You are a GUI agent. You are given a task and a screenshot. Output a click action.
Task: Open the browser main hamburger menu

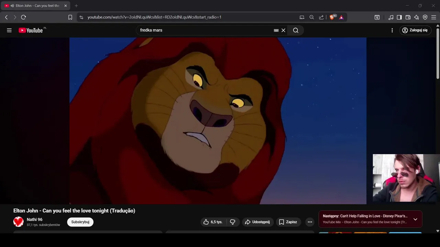433,17
